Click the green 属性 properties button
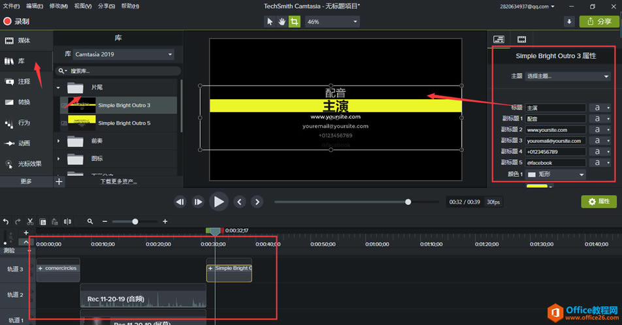622x325 pixels. tap(599, 202)
